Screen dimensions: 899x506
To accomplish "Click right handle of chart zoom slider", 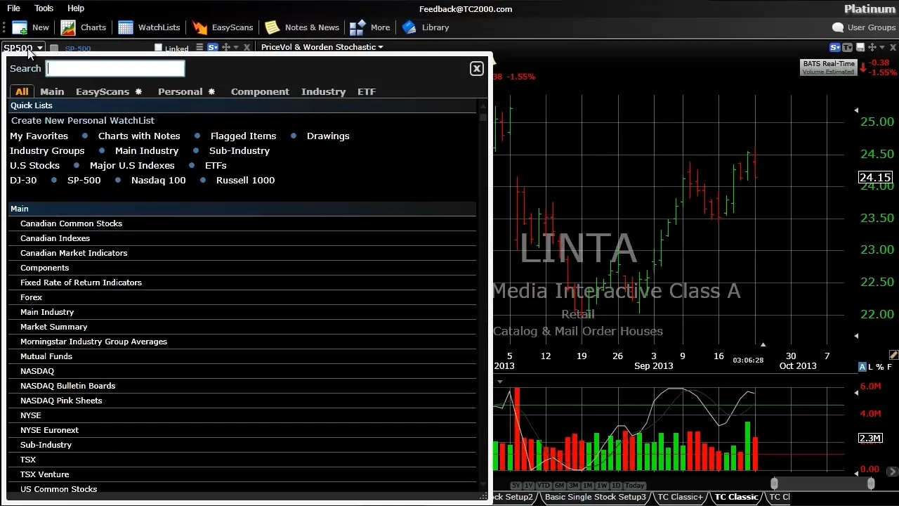I will 871,484.
